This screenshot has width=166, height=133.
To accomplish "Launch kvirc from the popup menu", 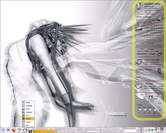I will [x=28, y=109].
